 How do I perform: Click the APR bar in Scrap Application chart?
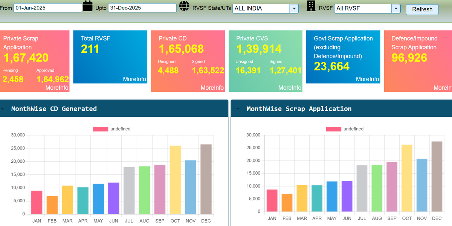317,199
